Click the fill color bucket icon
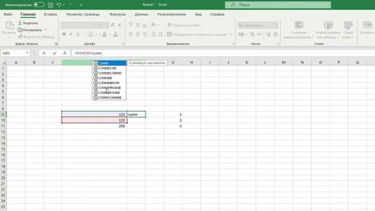The image size is (375, 211). pos(104,35)
